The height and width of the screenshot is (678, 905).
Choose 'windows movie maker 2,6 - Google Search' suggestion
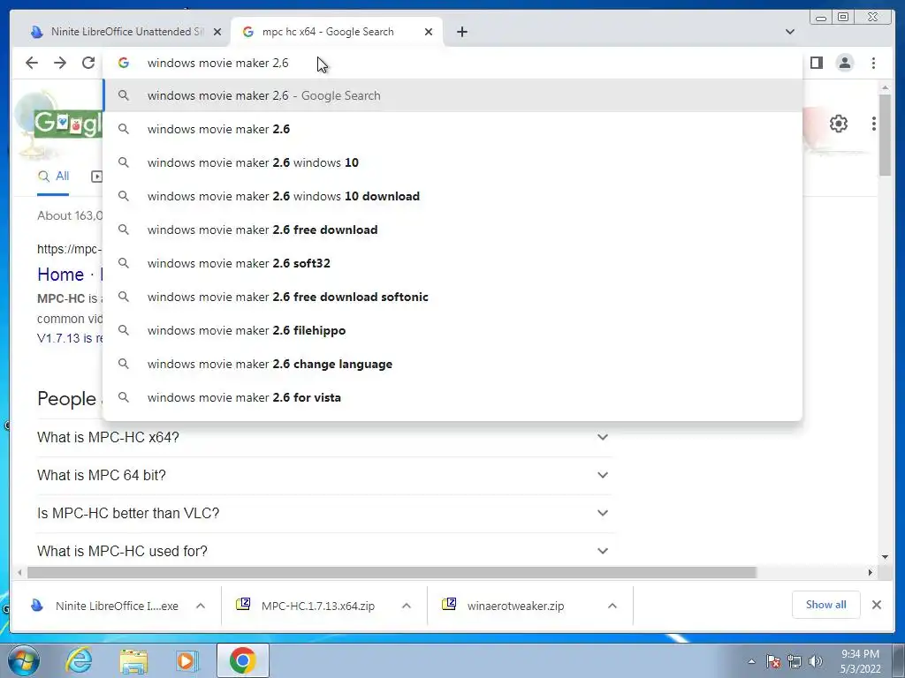453,95
